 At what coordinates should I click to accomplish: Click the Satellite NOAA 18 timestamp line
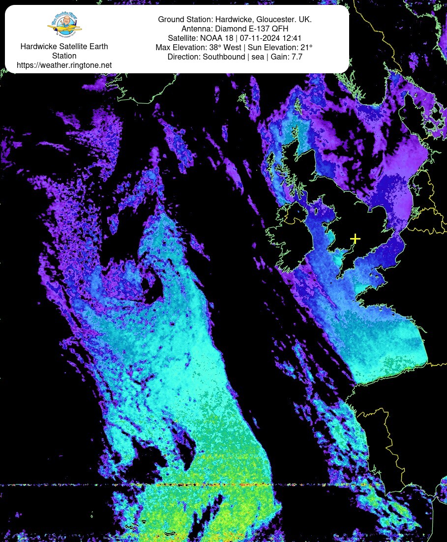235,38
